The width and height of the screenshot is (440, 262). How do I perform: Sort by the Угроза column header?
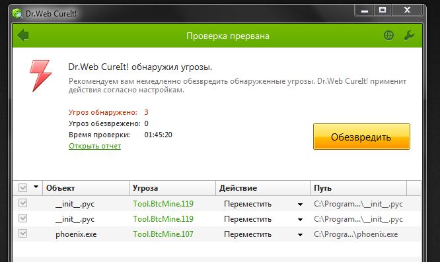coord(172,188)
